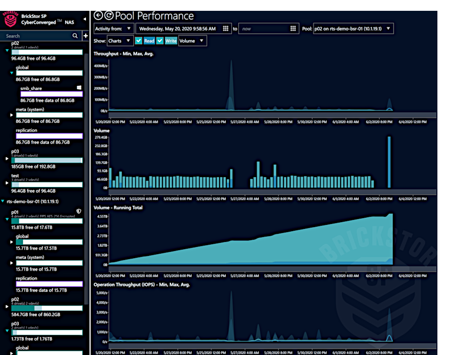
Task: Open the Volume dropdown next to Write
Action: point(192,41)
